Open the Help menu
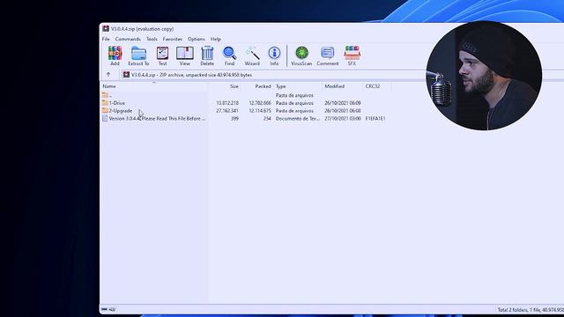This screenshot has width=564, height=317. pos(216,39)
